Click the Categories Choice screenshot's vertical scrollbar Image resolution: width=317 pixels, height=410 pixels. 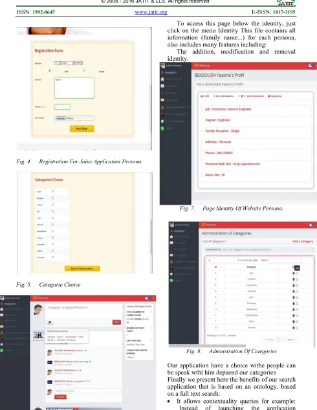point(151,223)
